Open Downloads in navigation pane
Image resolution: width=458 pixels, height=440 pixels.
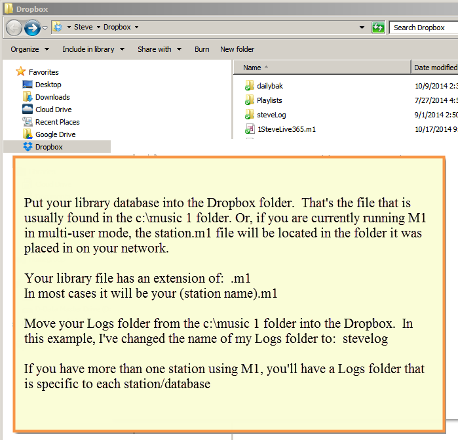pos(52,97)
